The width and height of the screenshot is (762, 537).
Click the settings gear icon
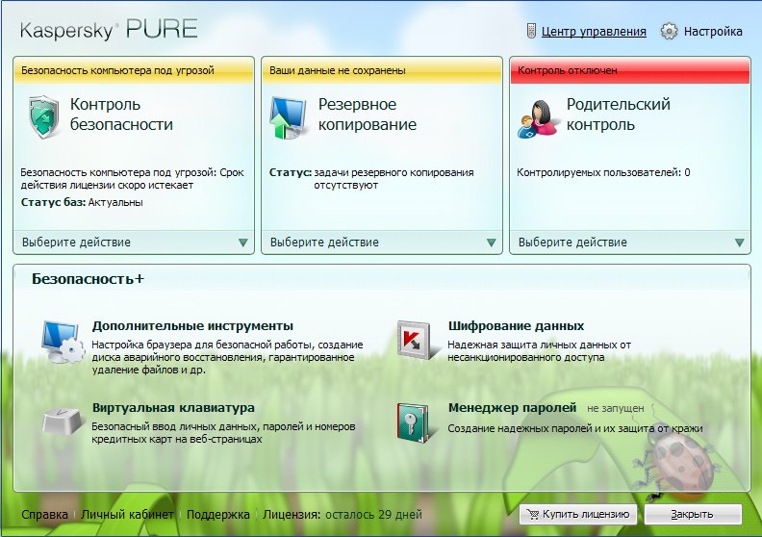point(670,31)
